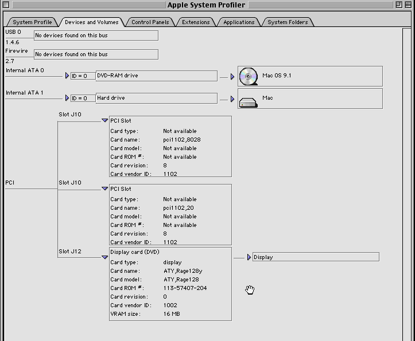This screenshot has width=415, height=341.
Task: Select the DVD-RAM drive field
Action: (x=157, y=76)
